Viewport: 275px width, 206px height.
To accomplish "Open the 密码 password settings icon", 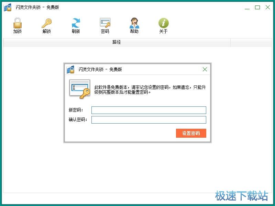I will click(x=105, y=23).
